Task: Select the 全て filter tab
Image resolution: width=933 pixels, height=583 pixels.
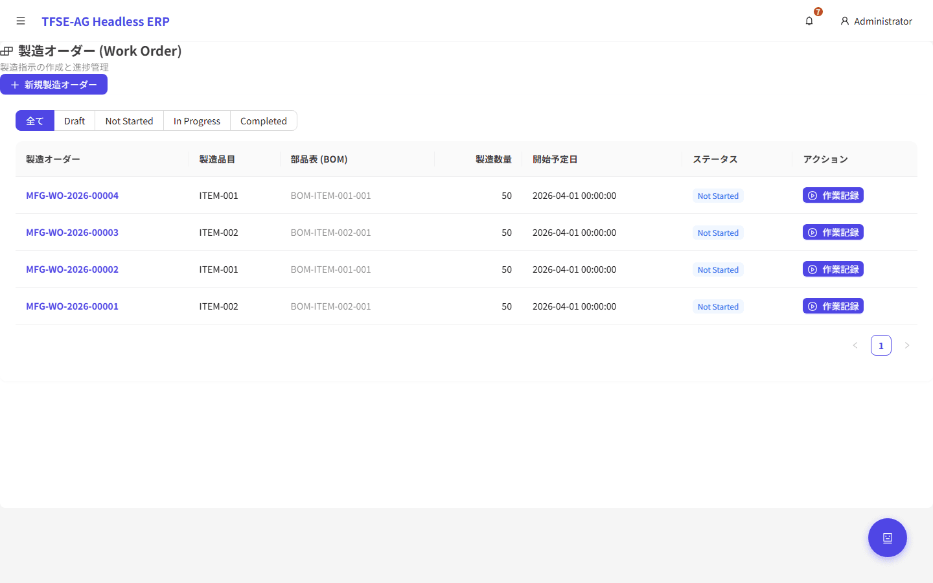Action: tap(35, 121)
